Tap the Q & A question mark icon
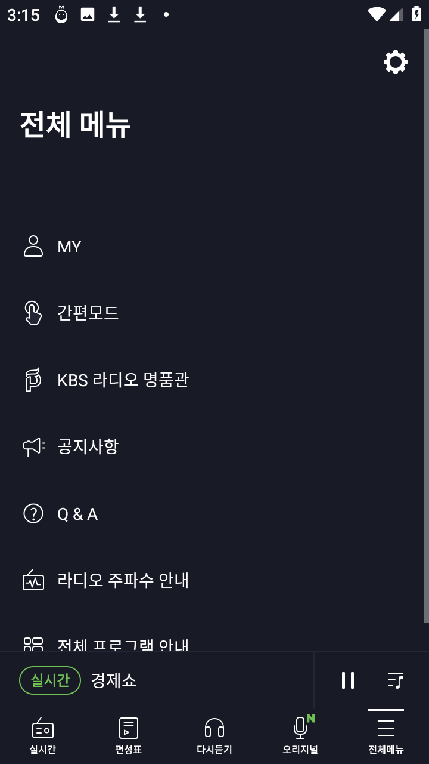Screen dimensions: 429x764 33,513
